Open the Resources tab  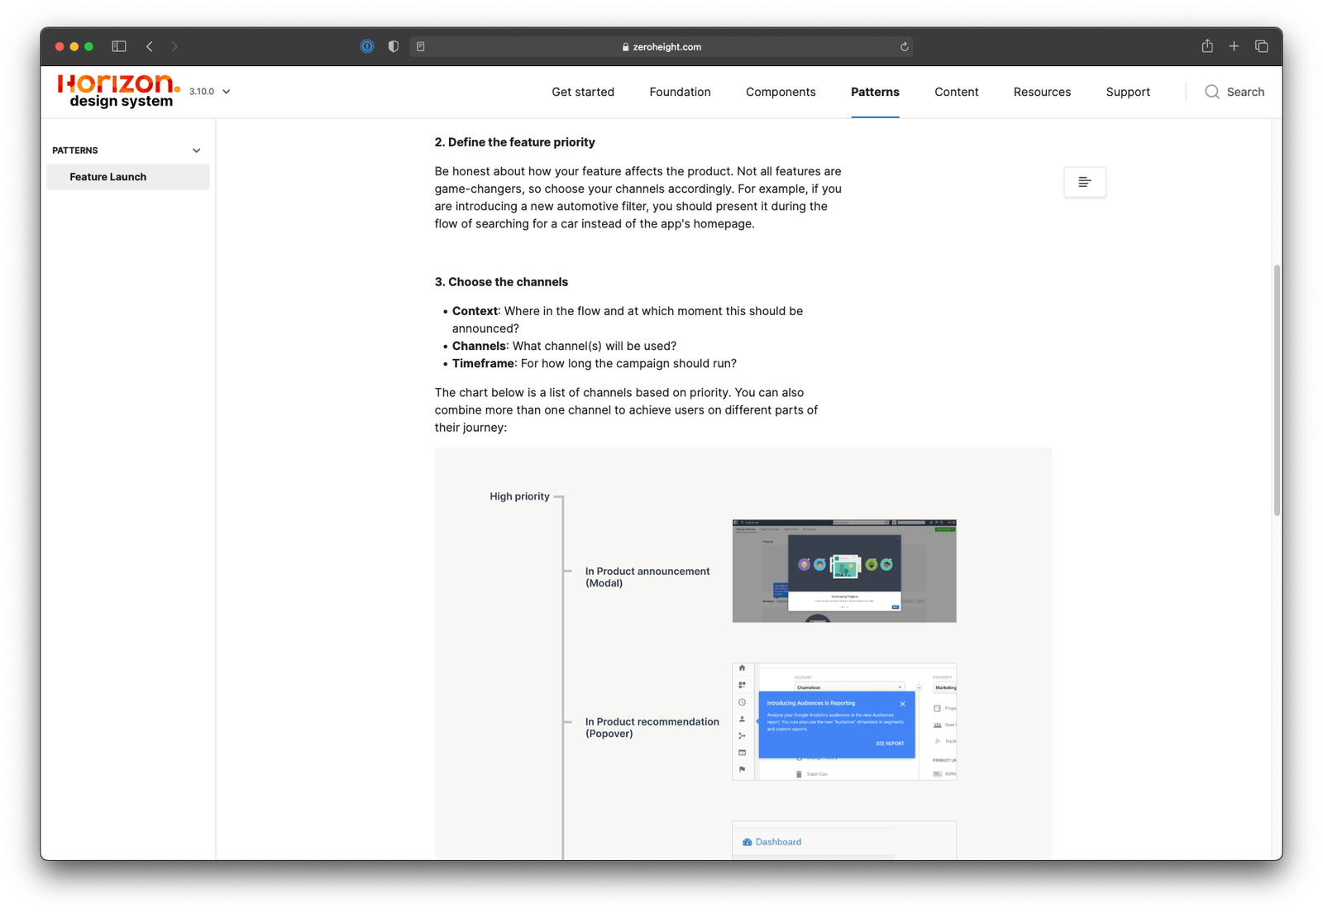point(1042,92)
